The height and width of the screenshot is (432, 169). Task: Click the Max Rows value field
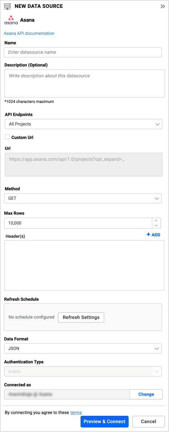(x=78, y=223)
